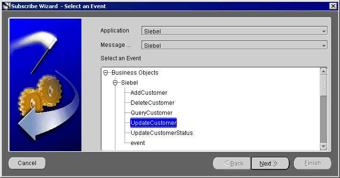Click the disabled Back button
The width and height of the screenshot is (340, 178).
point(232,163)
